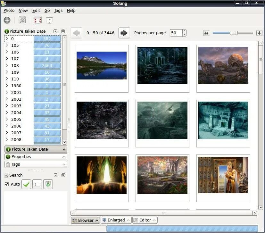The image size is (265, 233).
Task: Collapse the Picture Taken Date dock item
Action: point(36,149)
